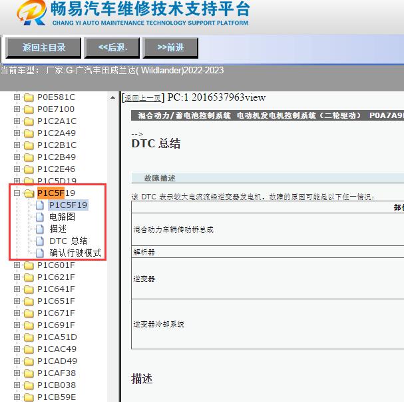Expand the P1C2A1C tree node
Image resolution: width=404 pixels, height=402 pixels.
[x=17, y=121]
